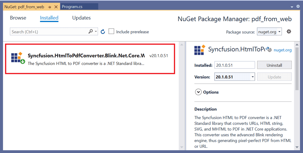303x153 pixels.
Task: Expand the Options section
Action: [x=198, y=92]
